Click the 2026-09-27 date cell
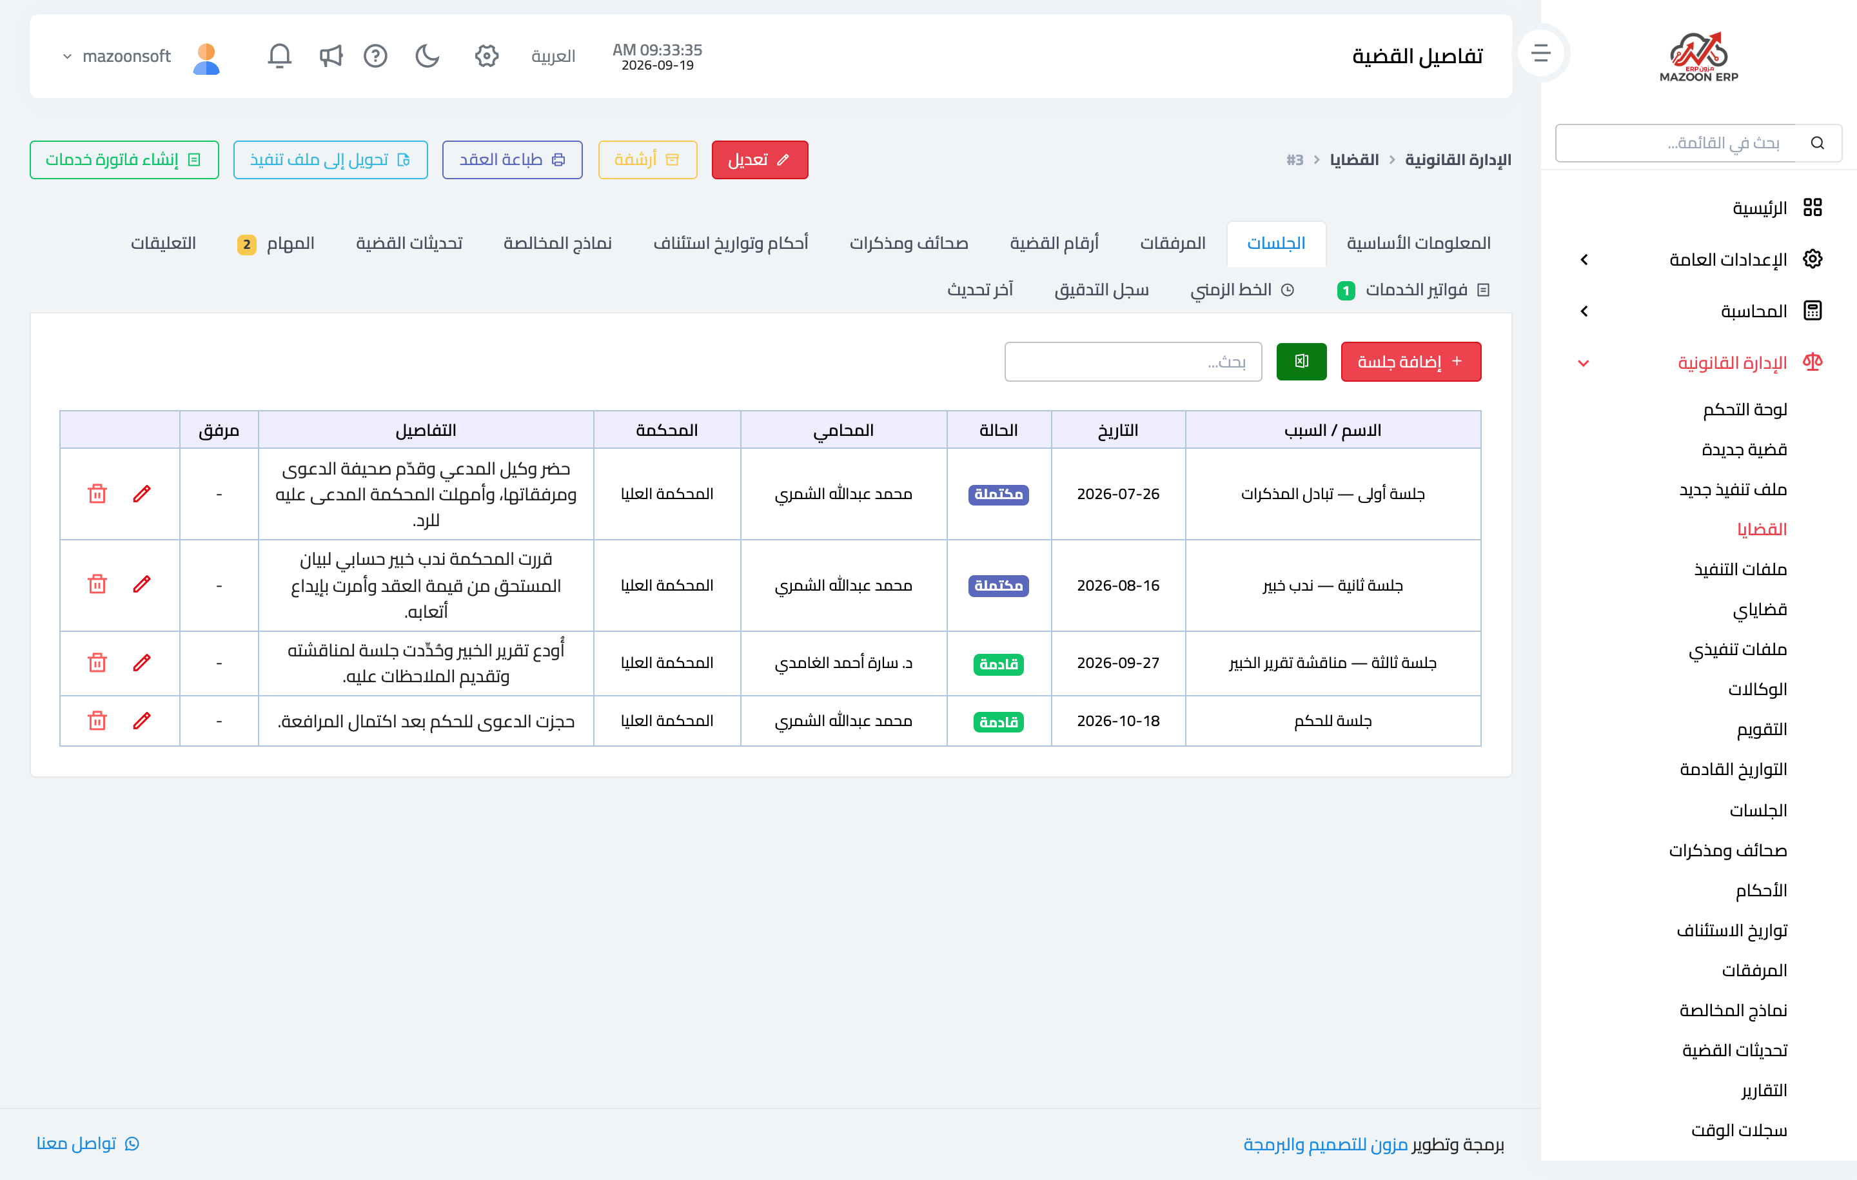The height and width of the screenshot is (1180, 1857). 1118,664
